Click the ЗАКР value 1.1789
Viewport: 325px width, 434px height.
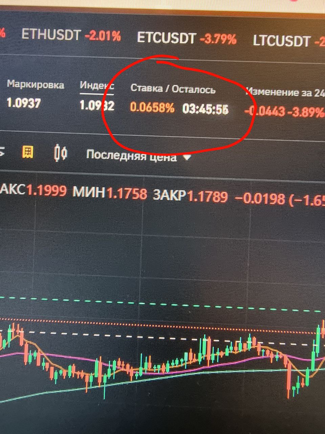208,197
